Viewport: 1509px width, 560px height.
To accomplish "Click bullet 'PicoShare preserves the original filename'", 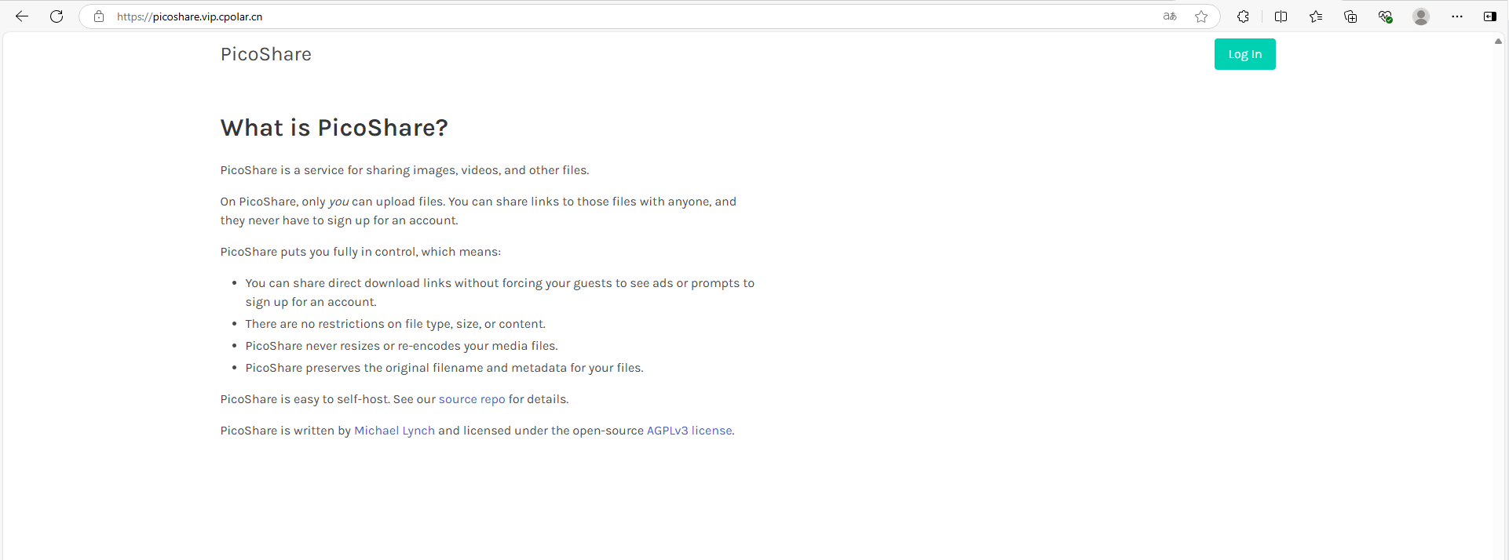I will tap(444, 368).
